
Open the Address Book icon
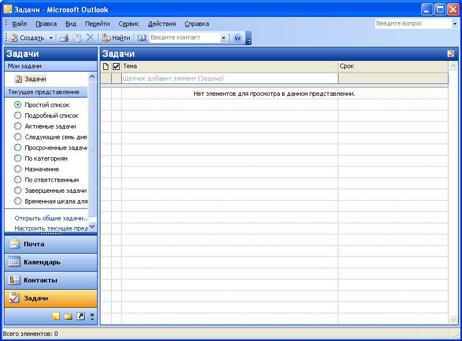142,38
